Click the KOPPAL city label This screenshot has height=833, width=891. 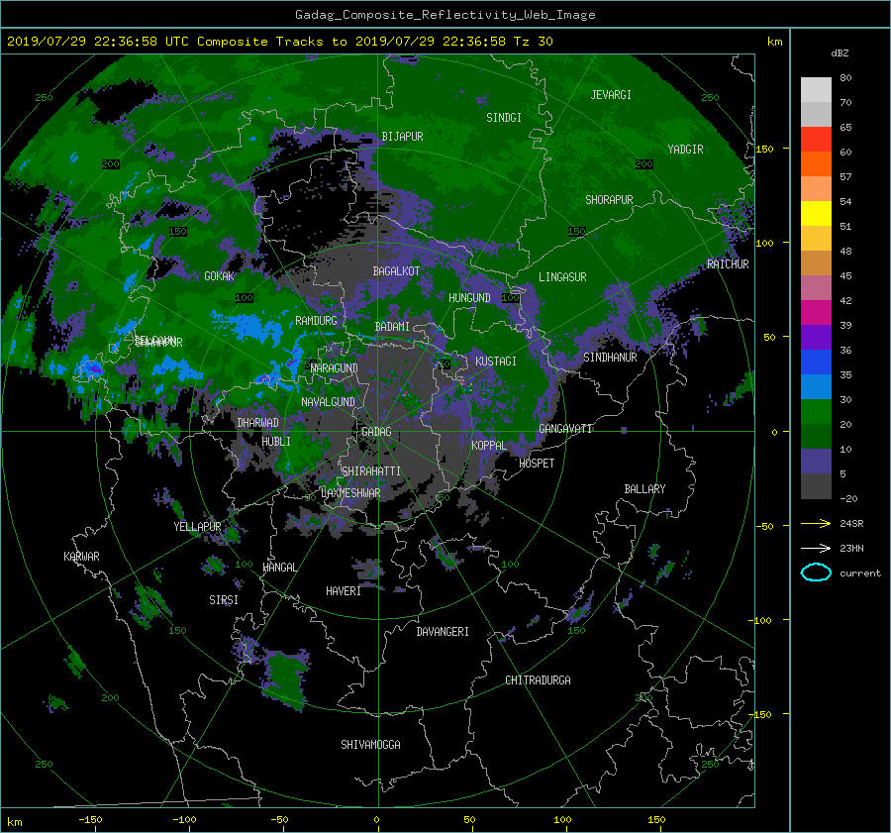click(x=489, y=445)
